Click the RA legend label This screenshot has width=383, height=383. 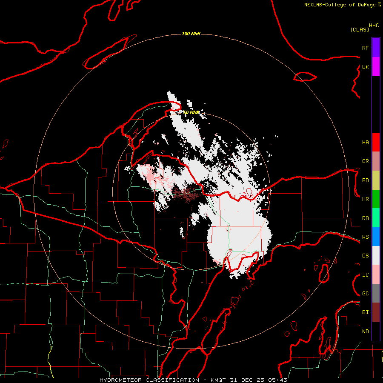click(x=365, y=218)
